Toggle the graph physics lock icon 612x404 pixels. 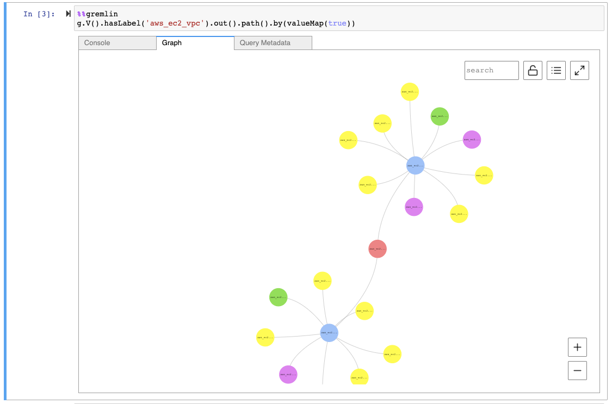pyautogui.click(x=533, y=70)
